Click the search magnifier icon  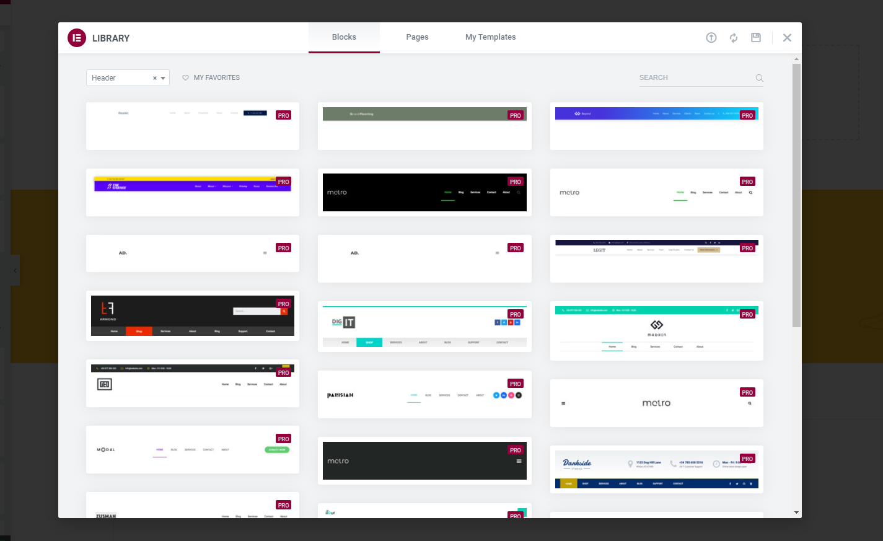coord(759,78)
